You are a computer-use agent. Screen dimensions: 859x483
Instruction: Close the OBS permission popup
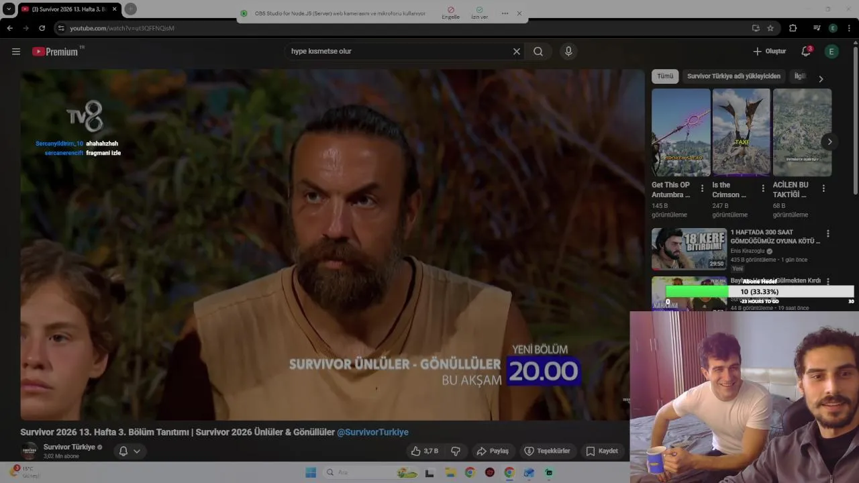(x=519, y=13)
